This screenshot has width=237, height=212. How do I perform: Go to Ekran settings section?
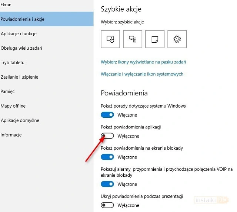(x=6, y=5)
